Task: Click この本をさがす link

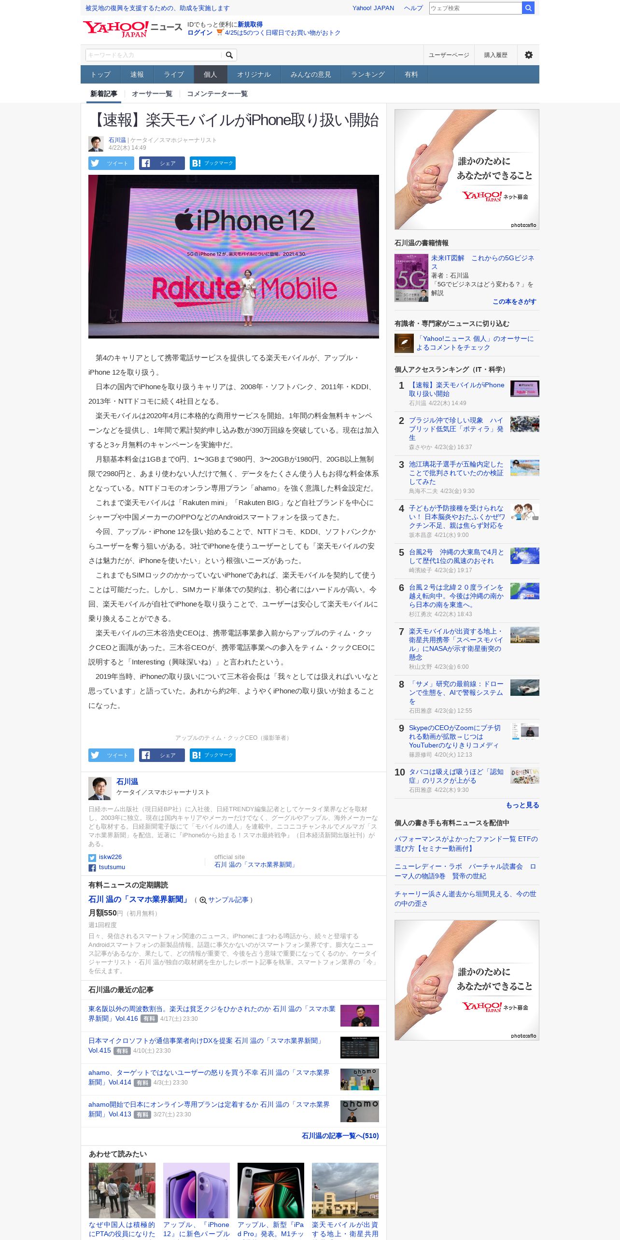Action: [x=514, y=301]
